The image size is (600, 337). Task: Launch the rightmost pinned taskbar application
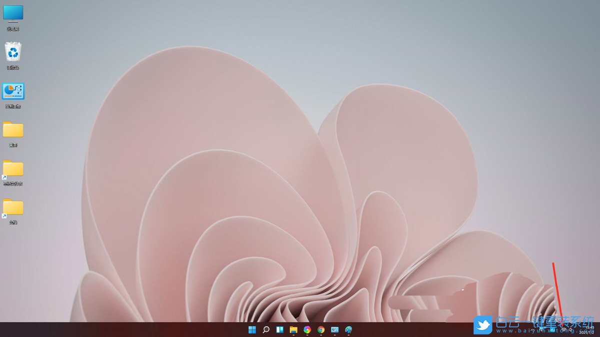click(x=347, y=330)
